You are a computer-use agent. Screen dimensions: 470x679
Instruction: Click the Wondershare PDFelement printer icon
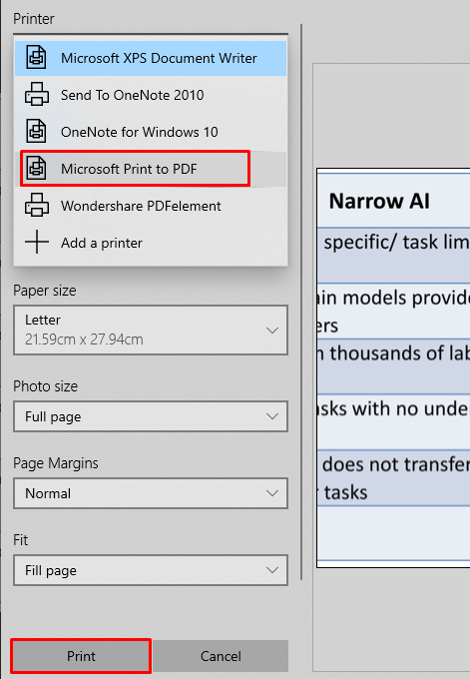(36, 206)
